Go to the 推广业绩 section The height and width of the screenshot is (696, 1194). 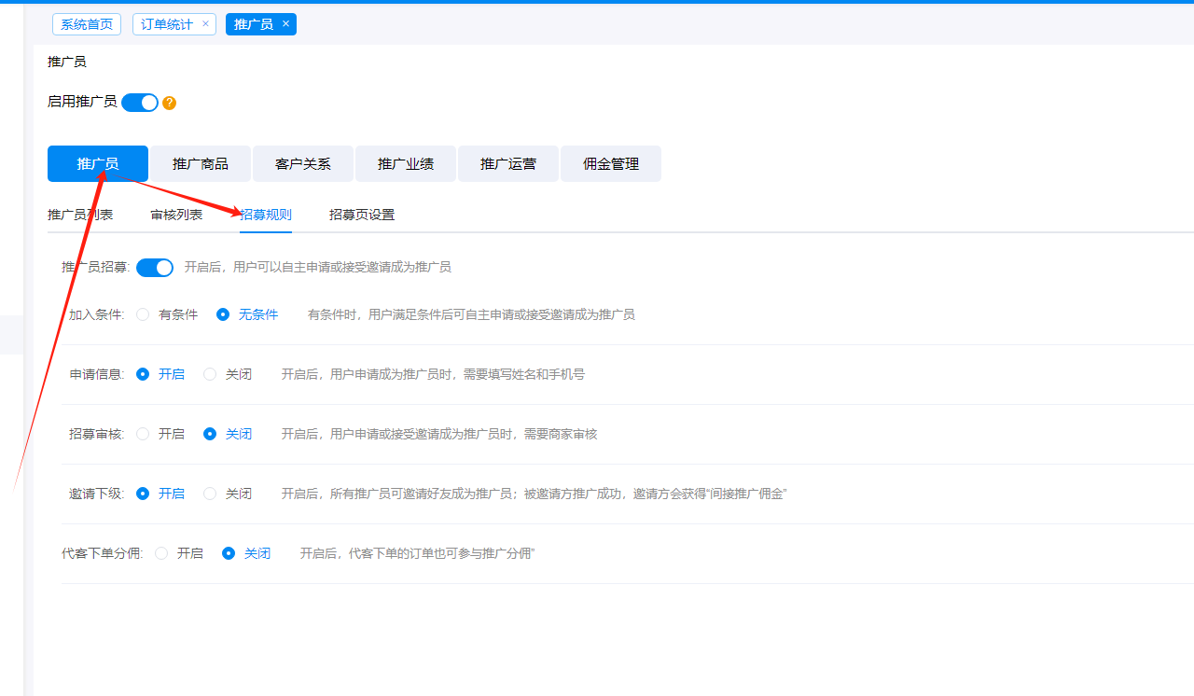click(x=406, y=164)
